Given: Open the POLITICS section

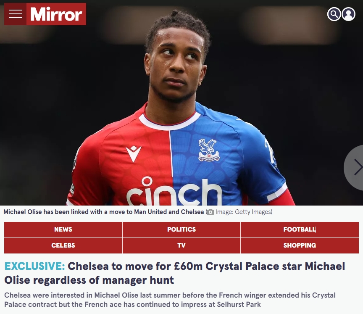Looking at the screenshot, I should [181, 230].
